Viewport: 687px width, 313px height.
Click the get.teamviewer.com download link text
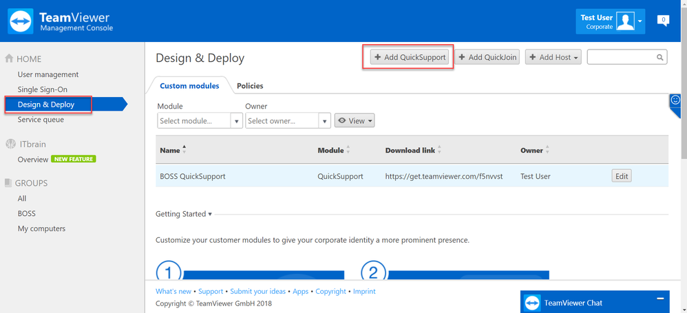tap(444, 176)
